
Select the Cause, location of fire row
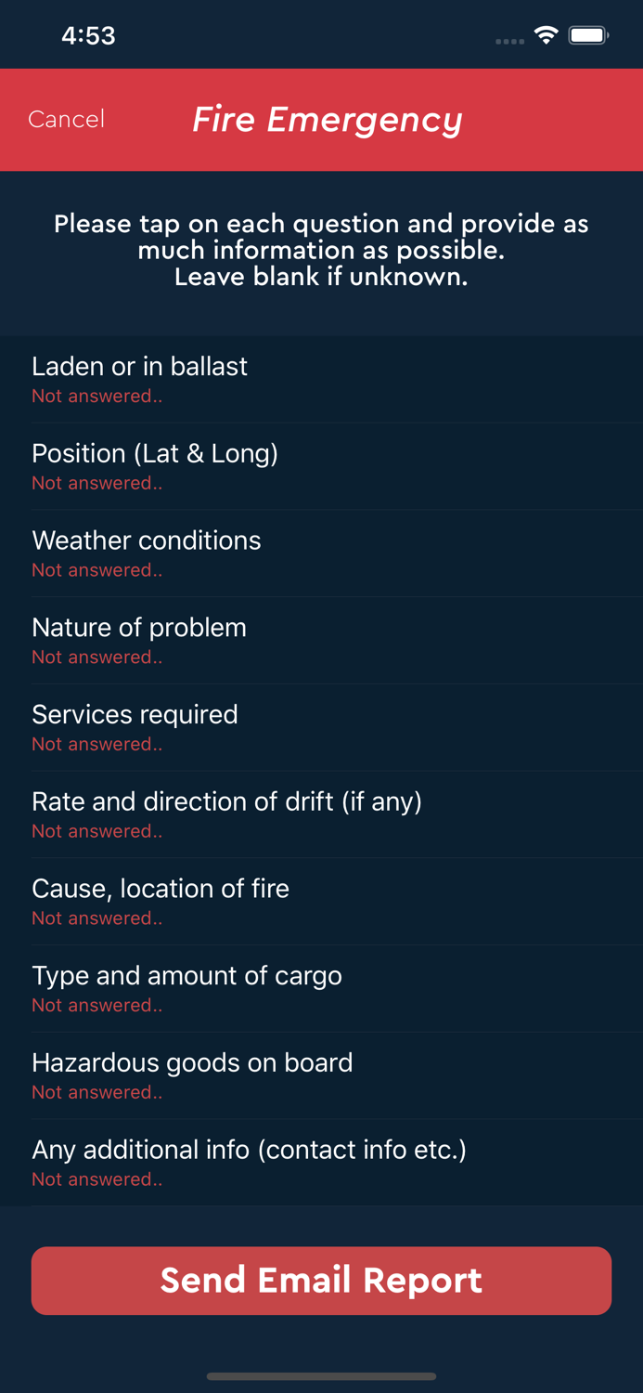321,901
